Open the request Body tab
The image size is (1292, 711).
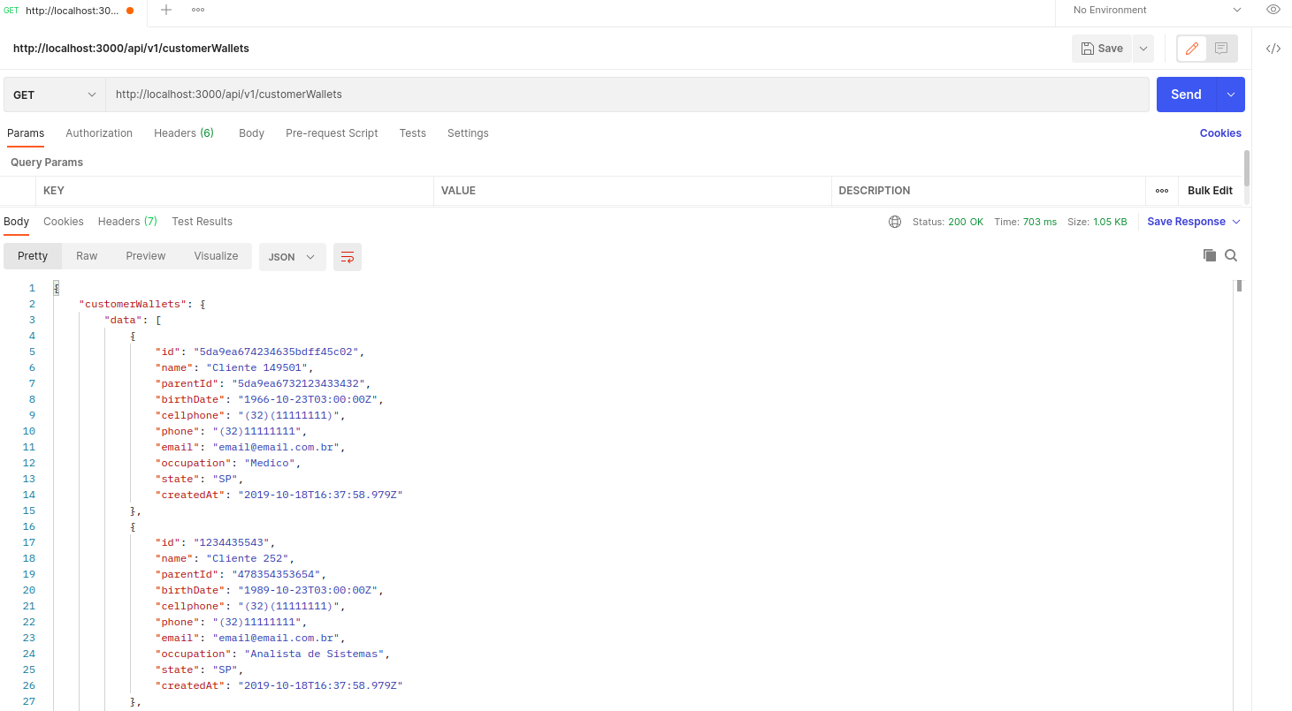tap(251, 133)
